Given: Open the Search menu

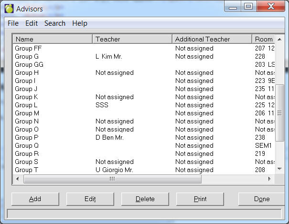Looking at the screenshot, I should point(55,23).
